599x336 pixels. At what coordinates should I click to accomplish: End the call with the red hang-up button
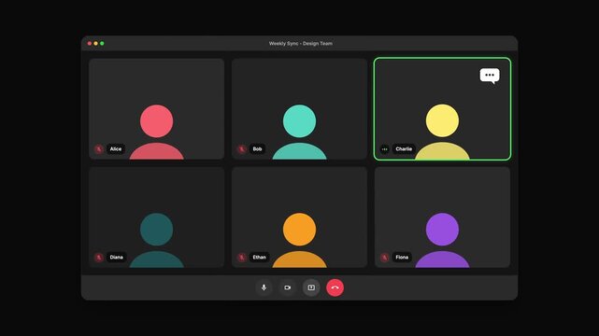point(335,287)
